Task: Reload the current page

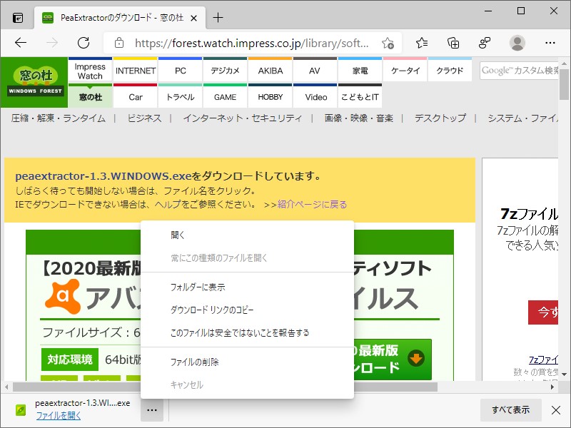Action: tap(84, 42)
